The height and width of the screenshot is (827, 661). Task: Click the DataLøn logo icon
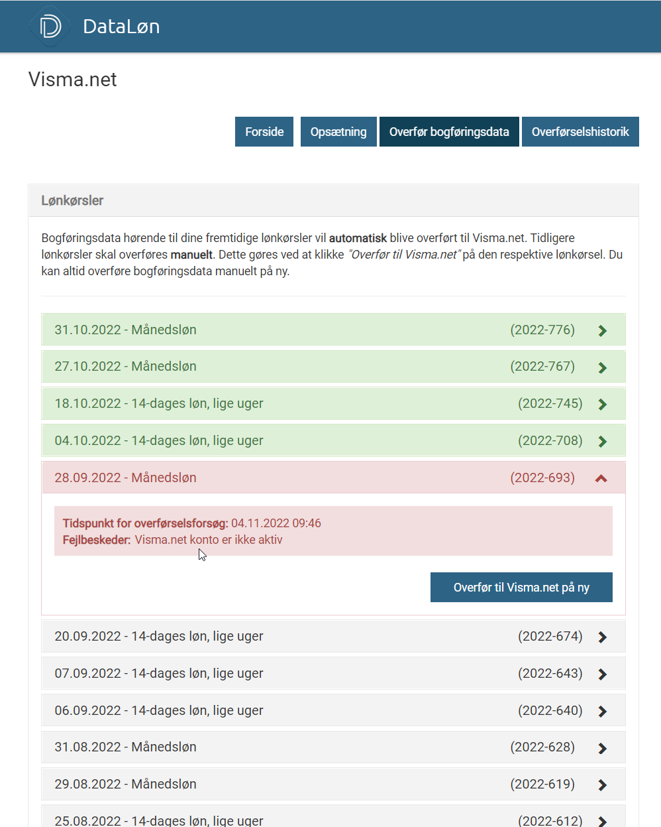coord(50,27)
